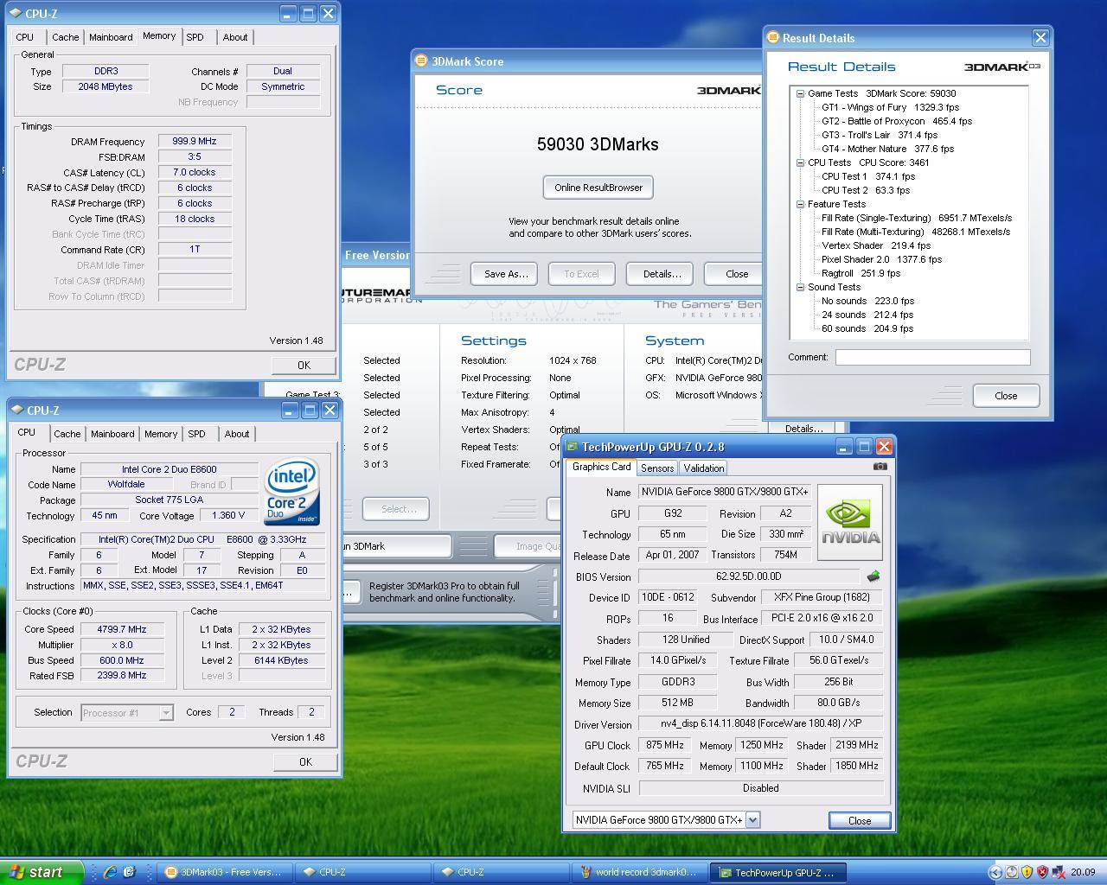The height and width of the screenshot is (885, 1107).
Task: Open Cache tab in top CPU-Z window
Action: 65,37
